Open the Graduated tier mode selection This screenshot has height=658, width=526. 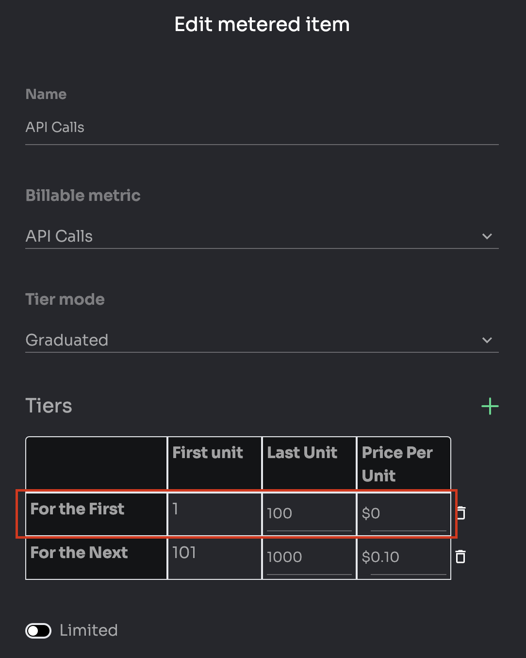coord(243,340)
